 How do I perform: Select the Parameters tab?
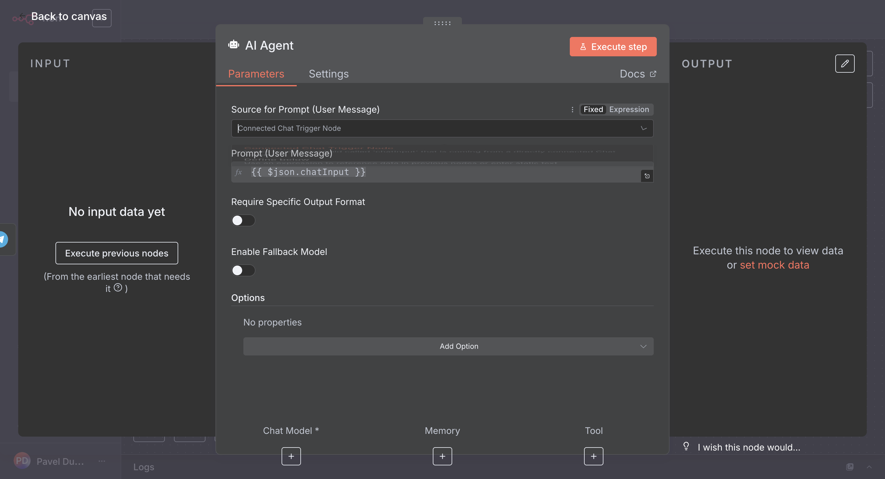click(256, 74)
